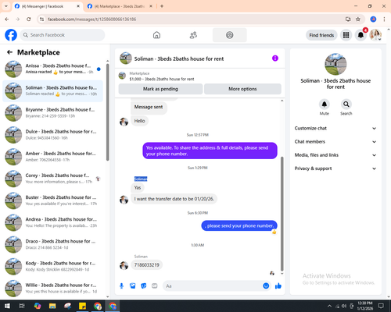
Task: Expand Privacy & support section
Action: pyautogui.click(x=335, y=168)
